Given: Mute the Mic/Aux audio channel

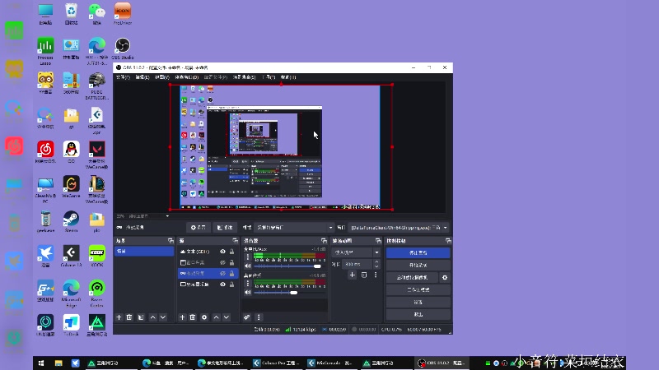Looking at the screenshot, I should (248, 266).
